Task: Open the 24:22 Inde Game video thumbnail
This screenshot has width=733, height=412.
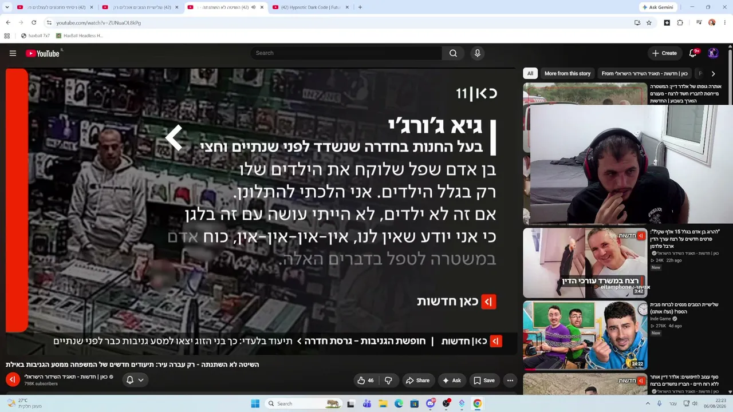Action: 585,335
